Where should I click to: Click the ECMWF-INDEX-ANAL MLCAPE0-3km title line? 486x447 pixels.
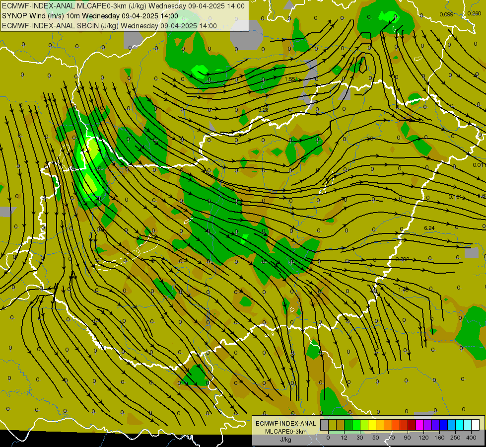123,6
